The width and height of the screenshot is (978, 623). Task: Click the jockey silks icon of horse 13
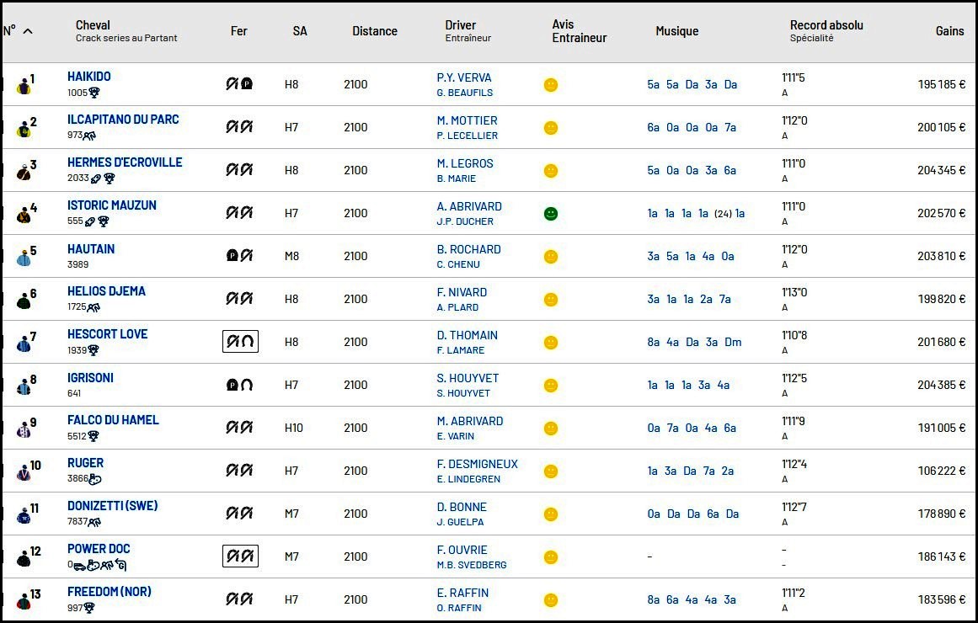point(24,601)
